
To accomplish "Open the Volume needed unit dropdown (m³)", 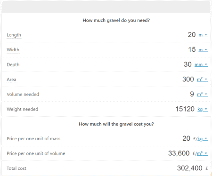I will point(203,94).
